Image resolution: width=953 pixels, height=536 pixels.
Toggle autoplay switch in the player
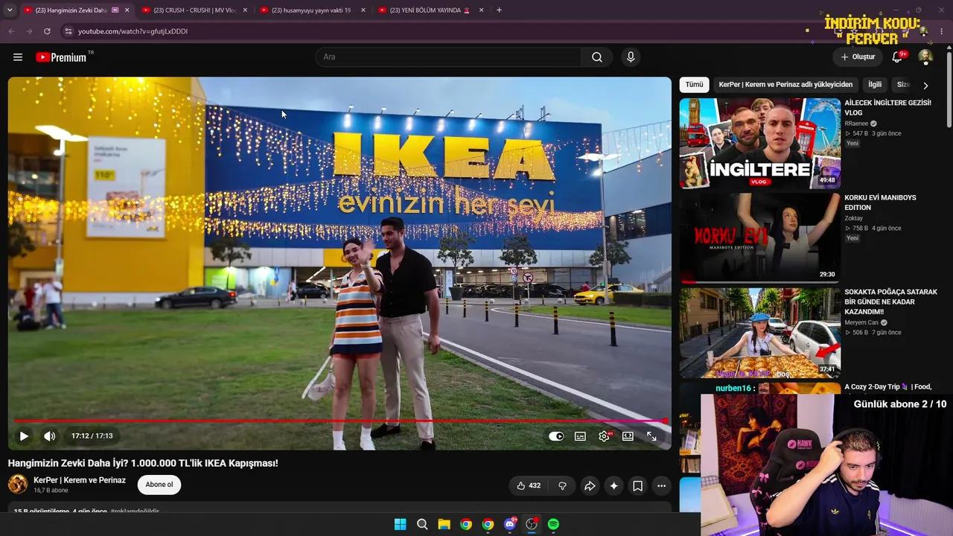(x=556, y=436)
